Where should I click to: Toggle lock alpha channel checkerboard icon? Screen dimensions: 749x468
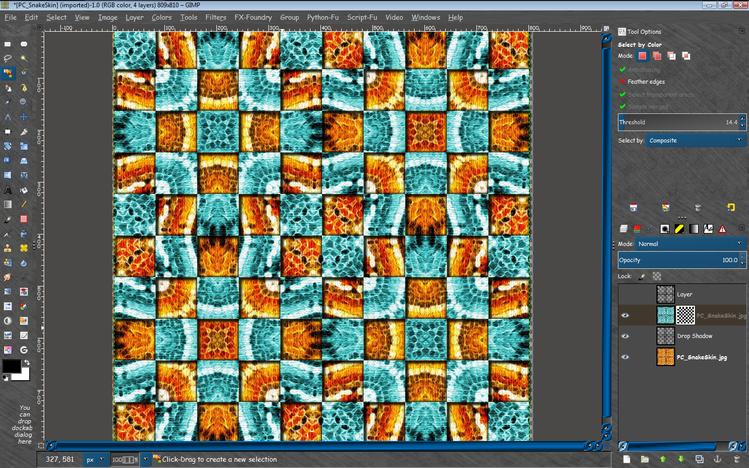pos(657,277)
